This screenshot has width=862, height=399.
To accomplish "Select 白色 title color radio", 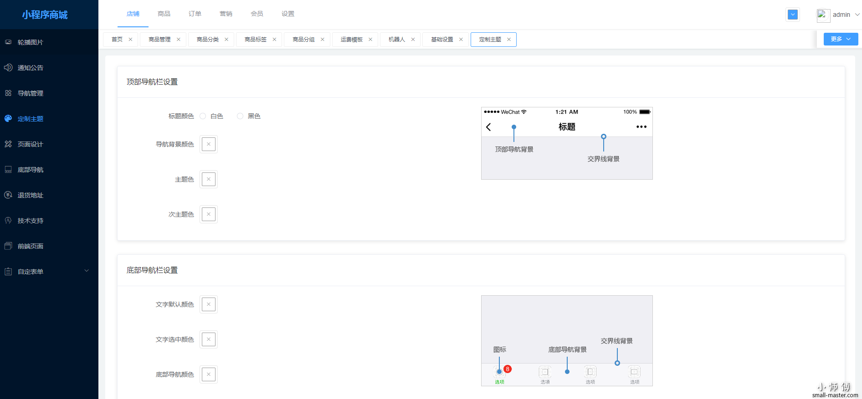I will tap(203, 116).
